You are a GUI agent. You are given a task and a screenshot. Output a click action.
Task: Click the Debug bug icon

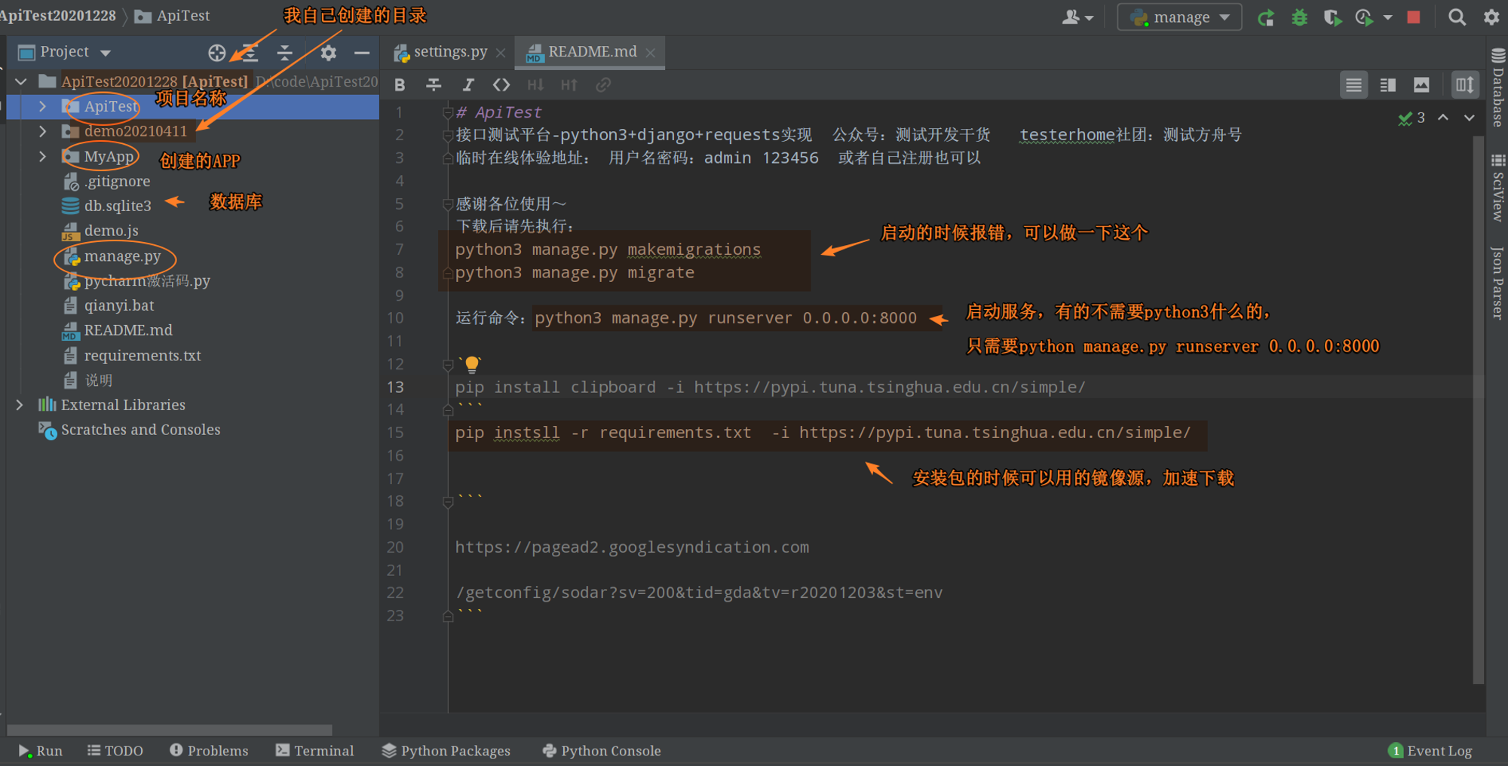(1299, 17)
